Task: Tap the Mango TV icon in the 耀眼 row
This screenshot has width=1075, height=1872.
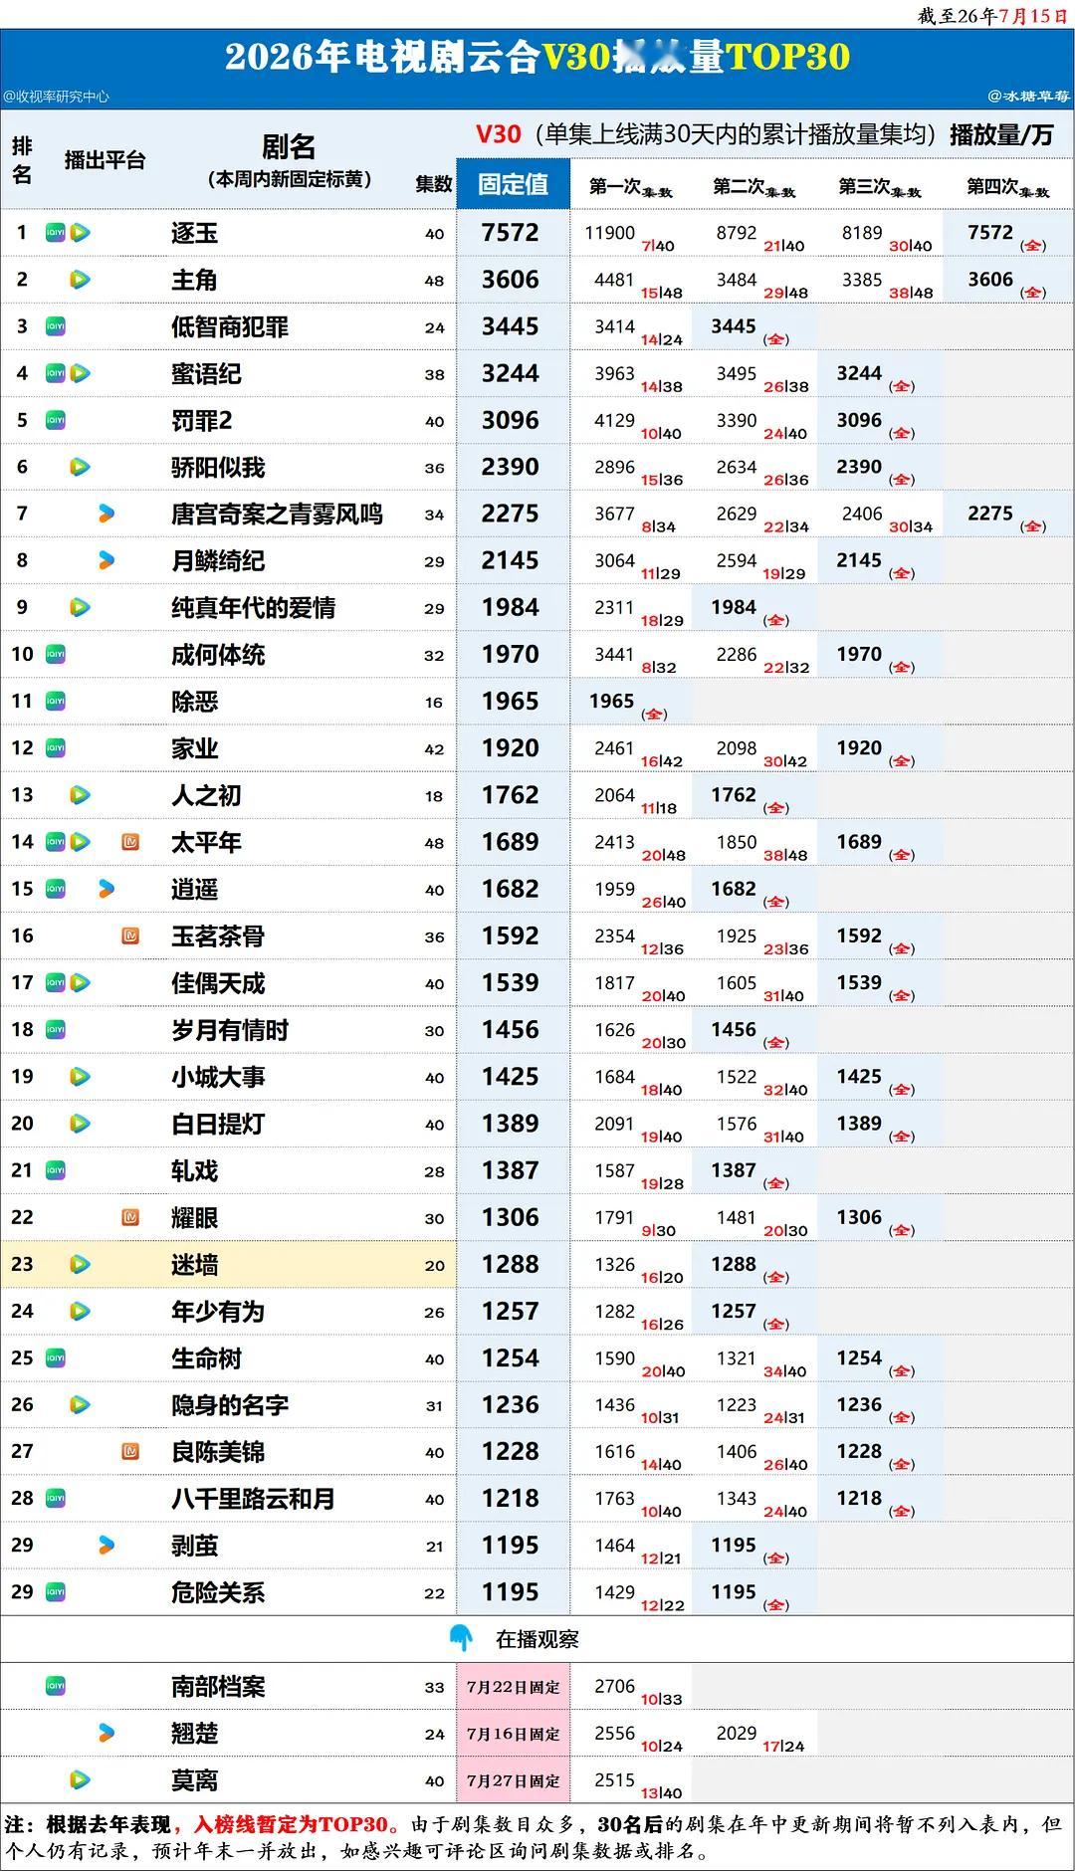Action: point(130,1217)
